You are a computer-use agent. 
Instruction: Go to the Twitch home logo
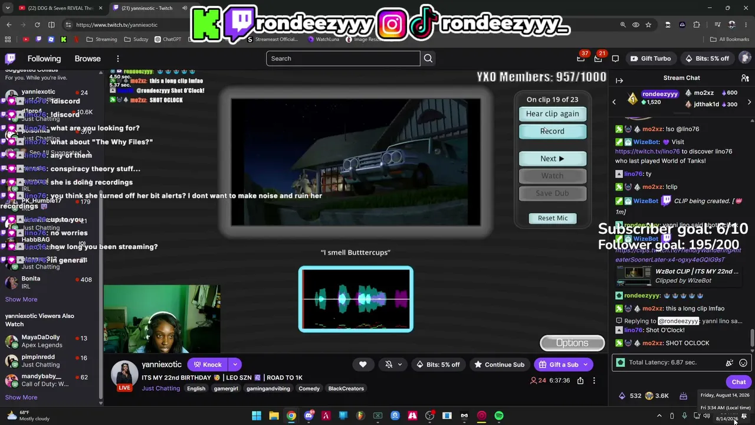coord(11,58)
